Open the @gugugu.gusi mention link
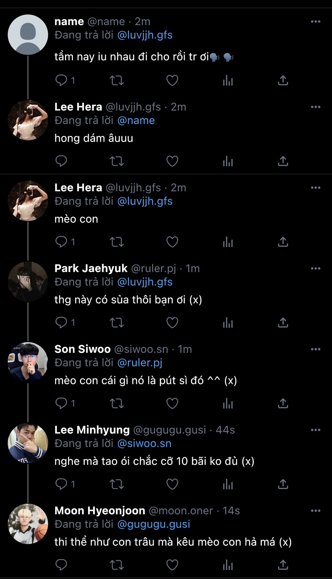 pyautogui.click(x=153, y=524)
